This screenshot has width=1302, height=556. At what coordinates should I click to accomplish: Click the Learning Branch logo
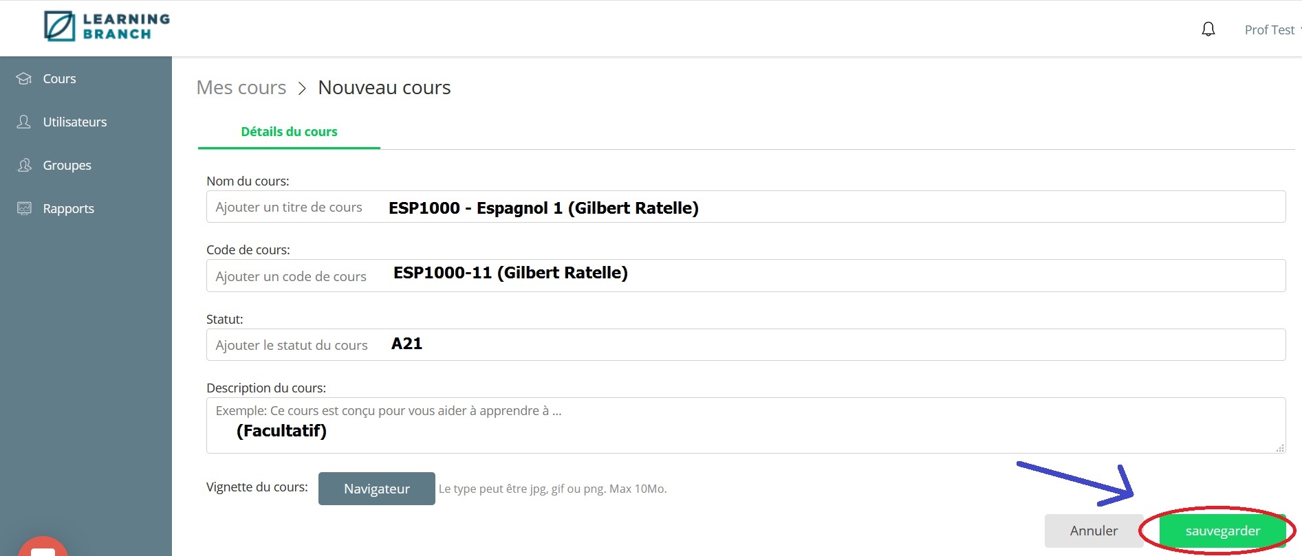[107, 27]
